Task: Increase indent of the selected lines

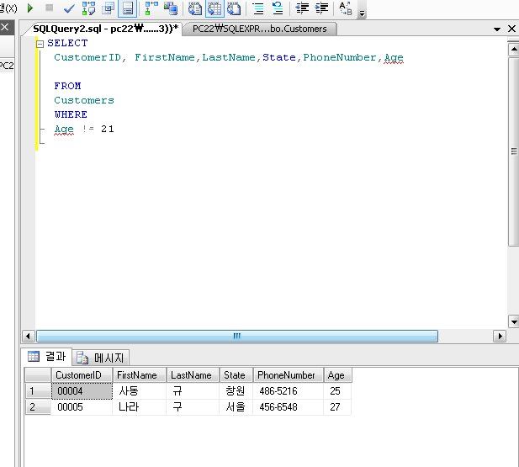Action: tap(321, 8)
